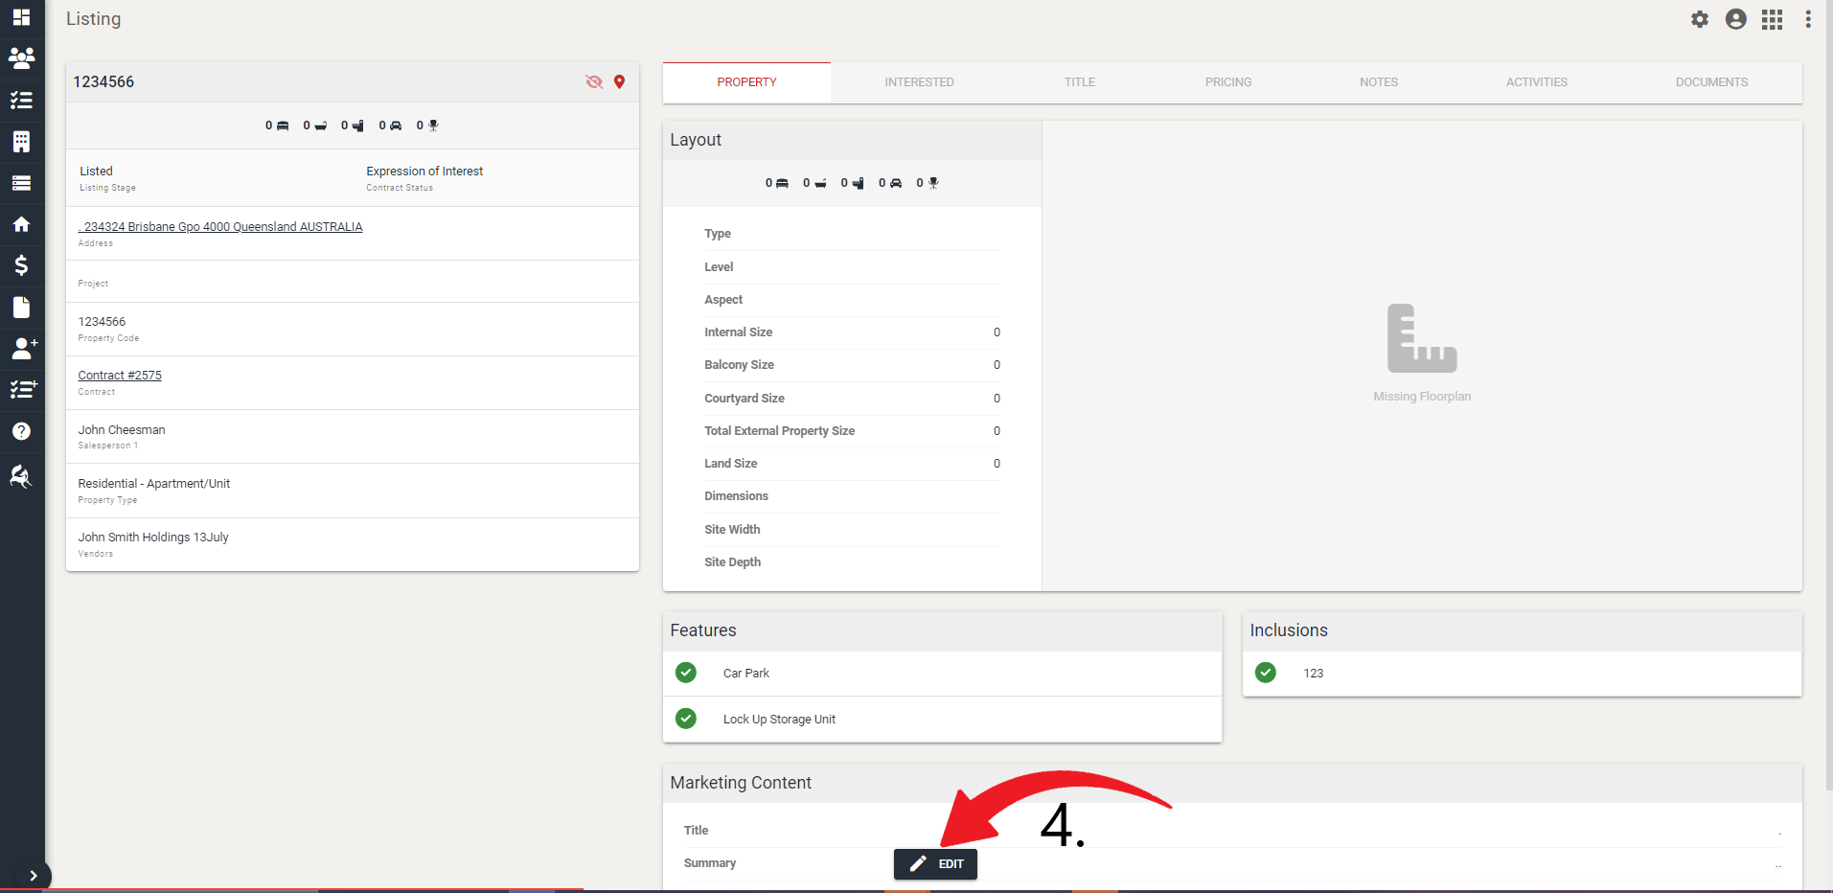Toggle the Lock Up Storage Unit checkmark

[685, 719]
